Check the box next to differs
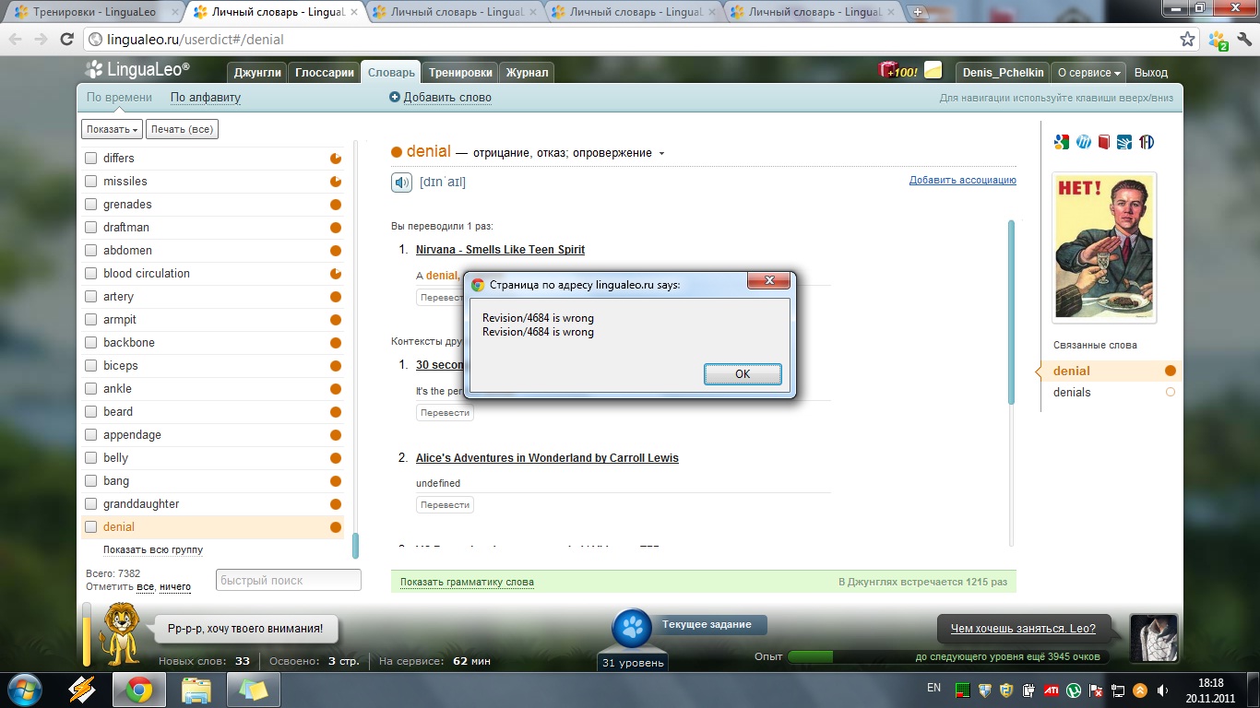The height and width of the screenshot is (708, 1260). [x=90, y=159]
